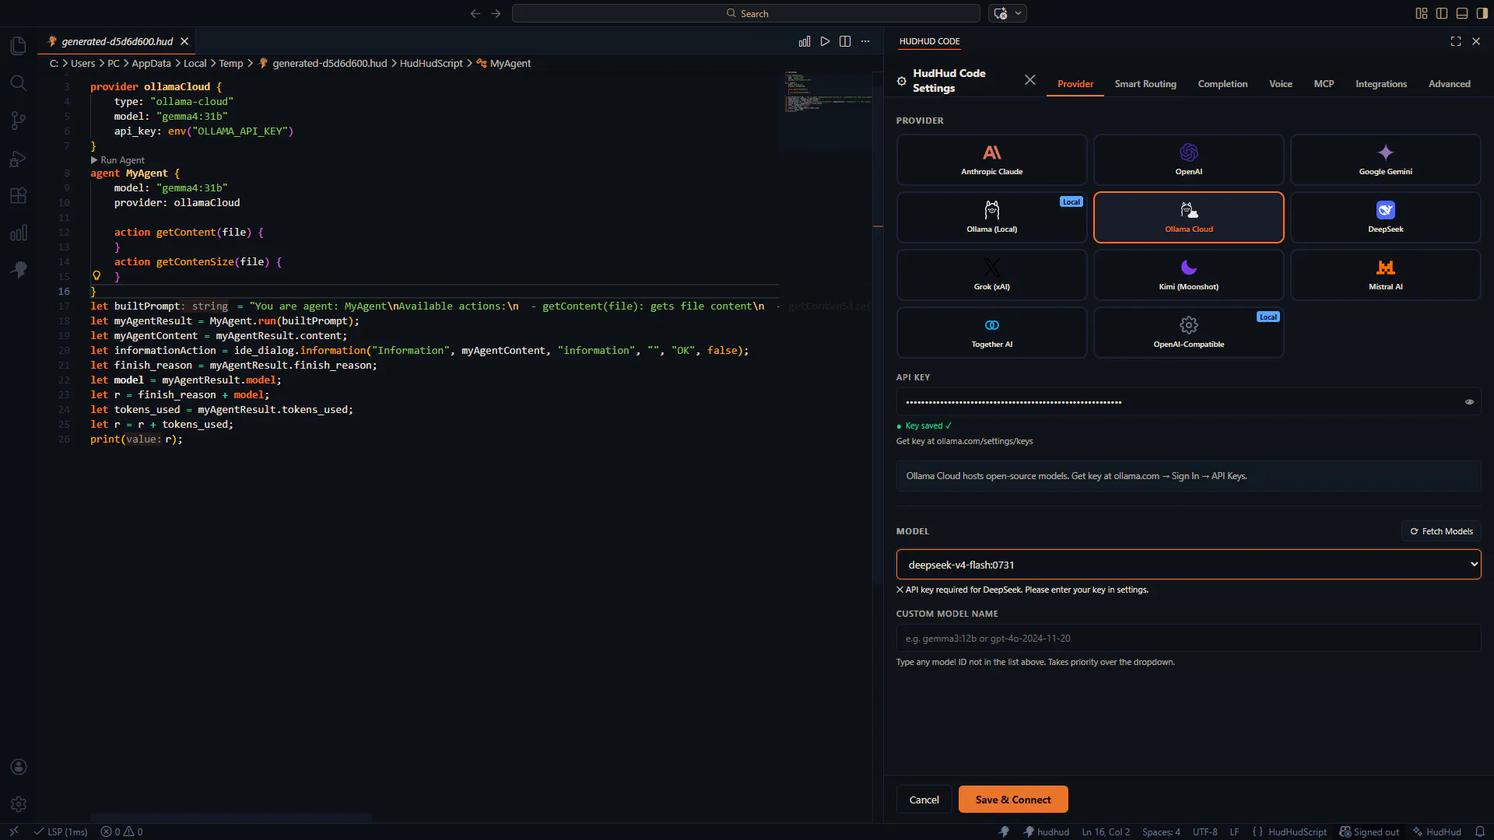Screen dimensions: 1494x840
Task: Toggle the secondary side bar layout icon
Action: (1482, 13)
